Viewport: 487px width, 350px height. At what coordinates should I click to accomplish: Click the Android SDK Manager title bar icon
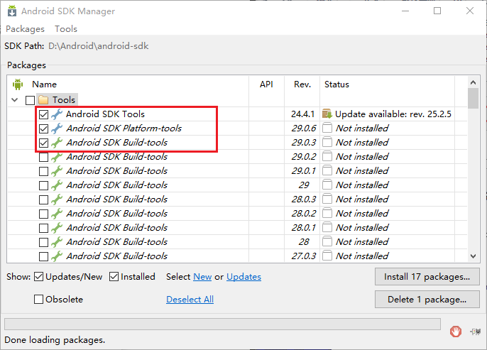(12, 11)
